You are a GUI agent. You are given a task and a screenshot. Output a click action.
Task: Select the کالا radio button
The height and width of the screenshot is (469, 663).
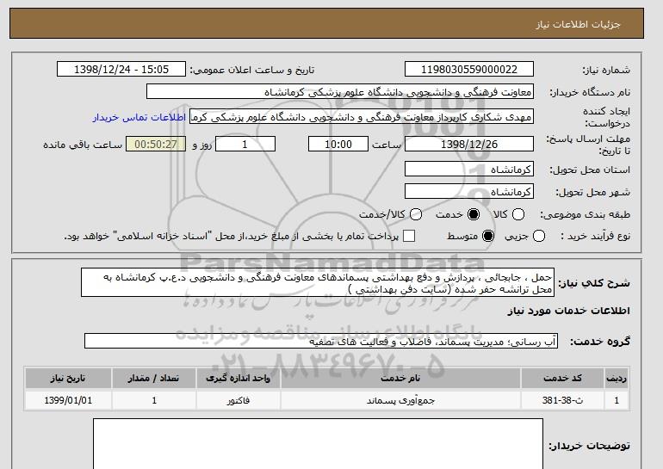click(518, 214)
